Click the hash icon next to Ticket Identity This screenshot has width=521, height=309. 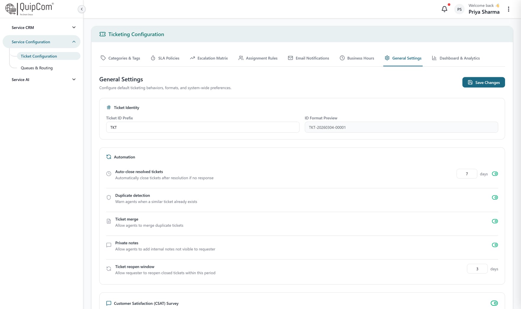point(109,107)
